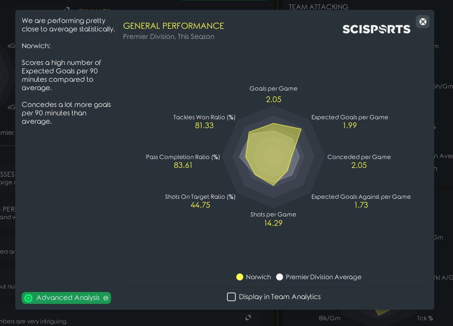Viewport: 453px width, 326px height.
Task: Click Goals per Game axis label
Action: click(x=273, y=89)
